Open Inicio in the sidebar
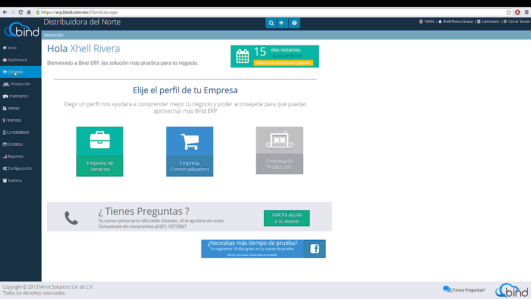This screenshot has height=299, width=531. click(21, 48)
